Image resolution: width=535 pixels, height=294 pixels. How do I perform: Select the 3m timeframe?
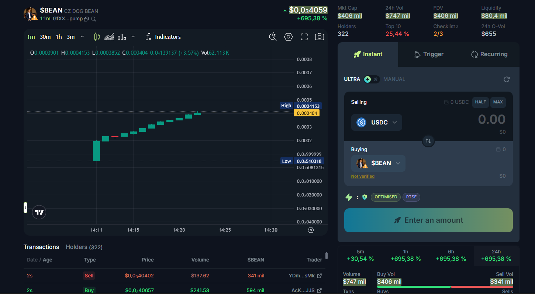[x=70, y=37]
